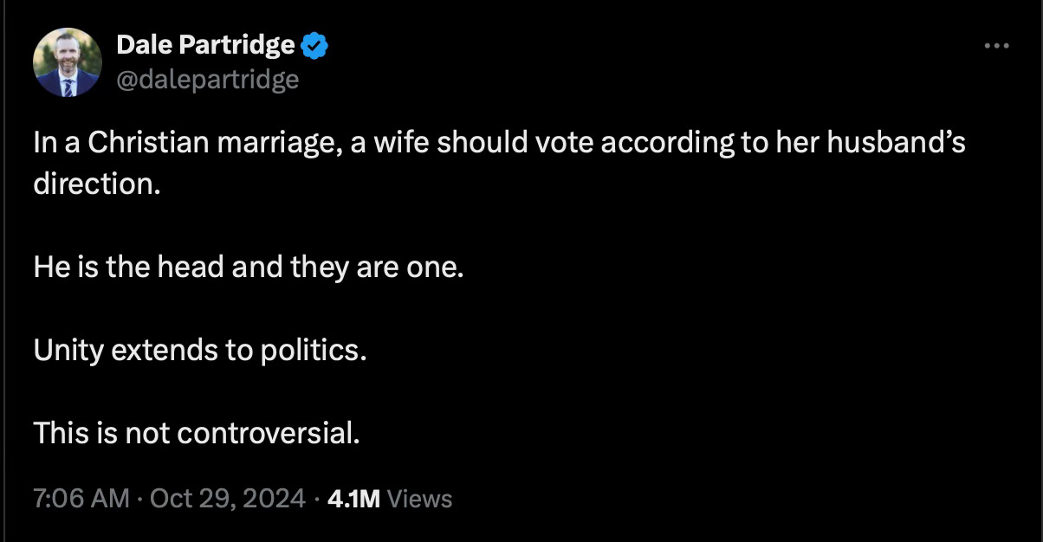Screen dimensions: 1043x542
Task: Click the word "Unity" in the post
Action: pos(68,351)
